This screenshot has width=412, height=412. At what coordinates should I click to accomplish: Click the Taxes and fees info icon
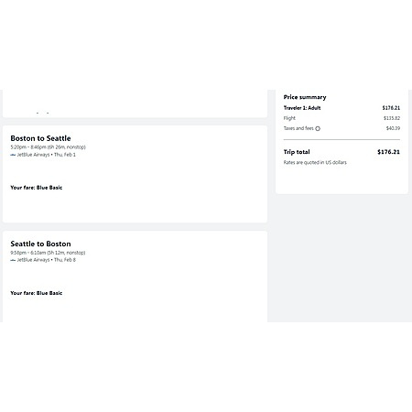point(318,128)
